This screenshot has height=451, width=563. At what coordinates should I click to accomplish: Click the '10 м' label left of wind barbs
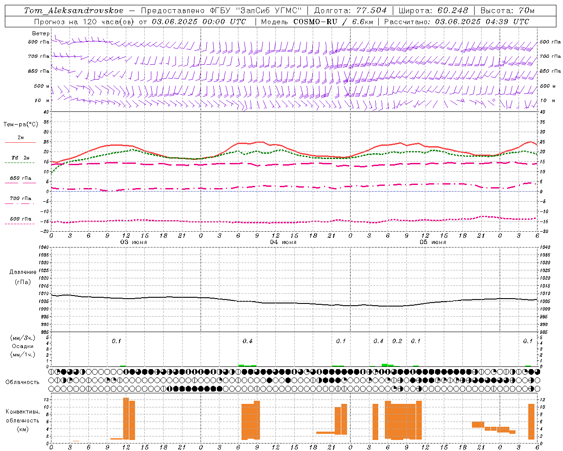(42, 100)
